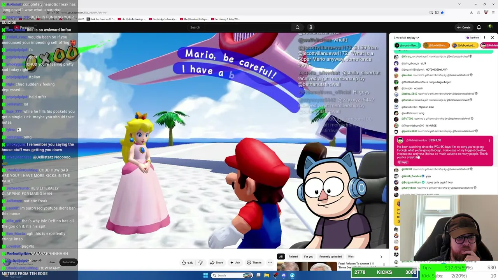Screen dimensions: 498x280
Task: Like the video with thumbs up
Action: click(187, 262)
